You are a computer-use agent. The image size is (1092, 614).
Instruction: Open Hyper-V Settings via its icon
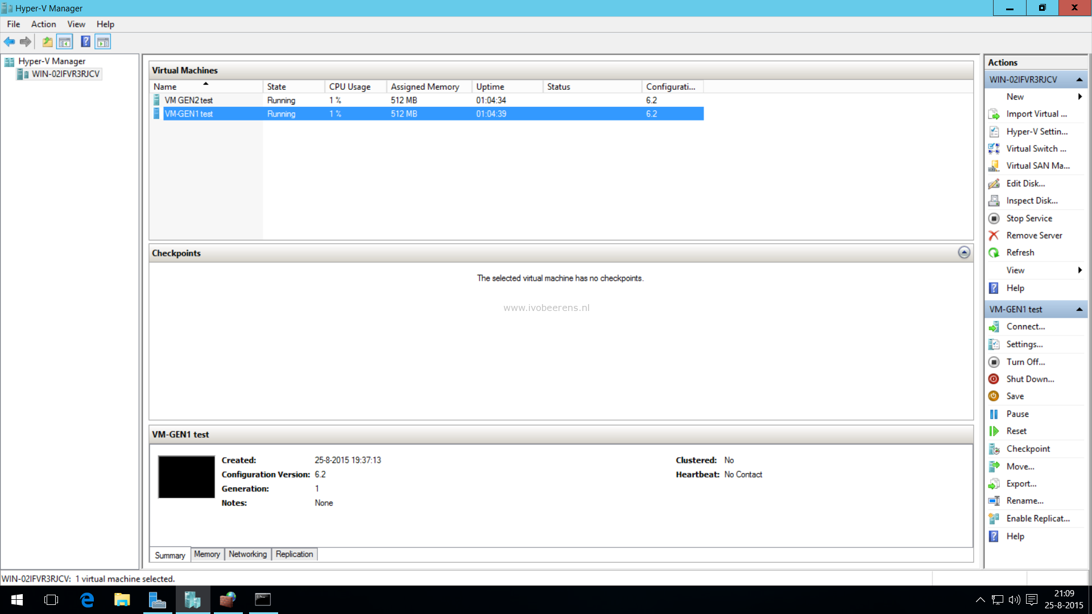994,131
